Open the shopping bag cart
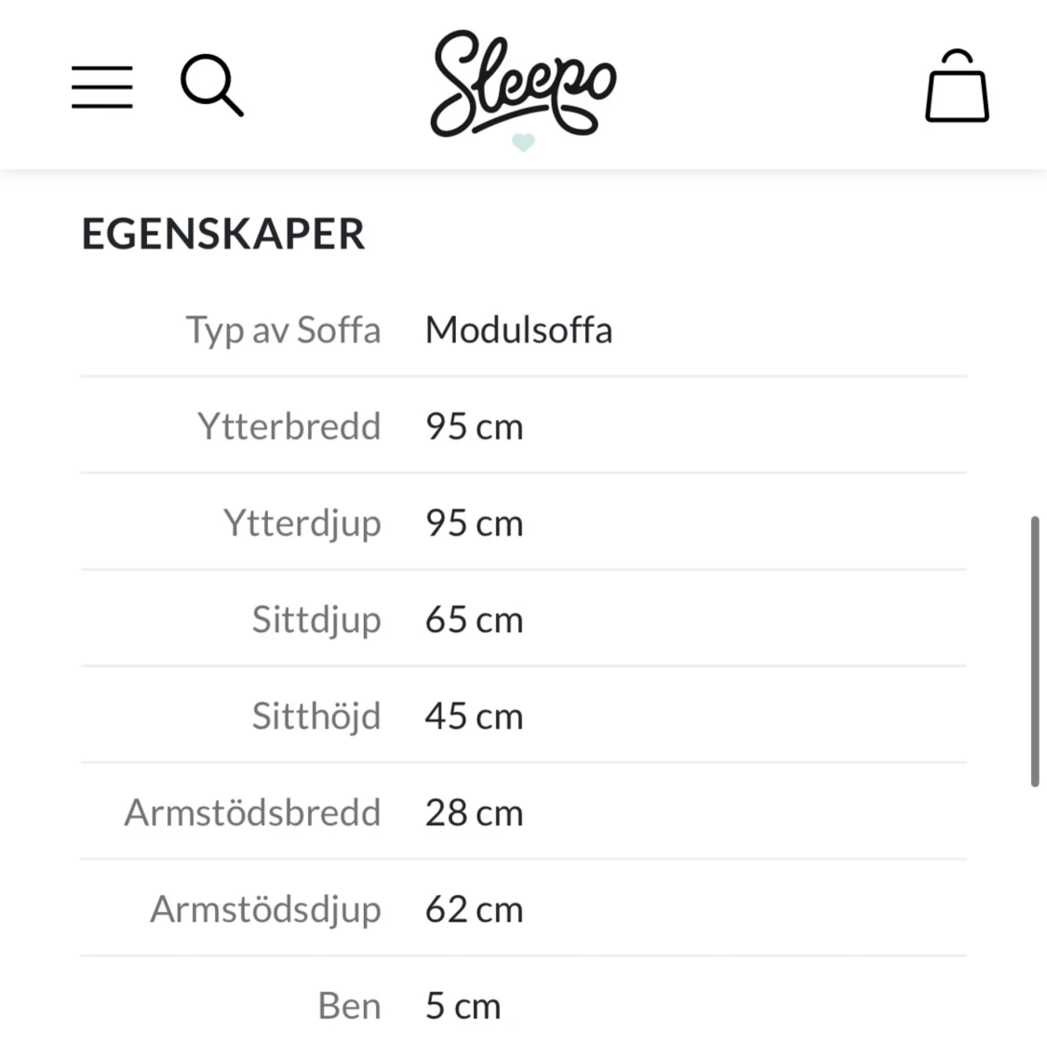1047x1046 pixels. (x=956, y=86)
